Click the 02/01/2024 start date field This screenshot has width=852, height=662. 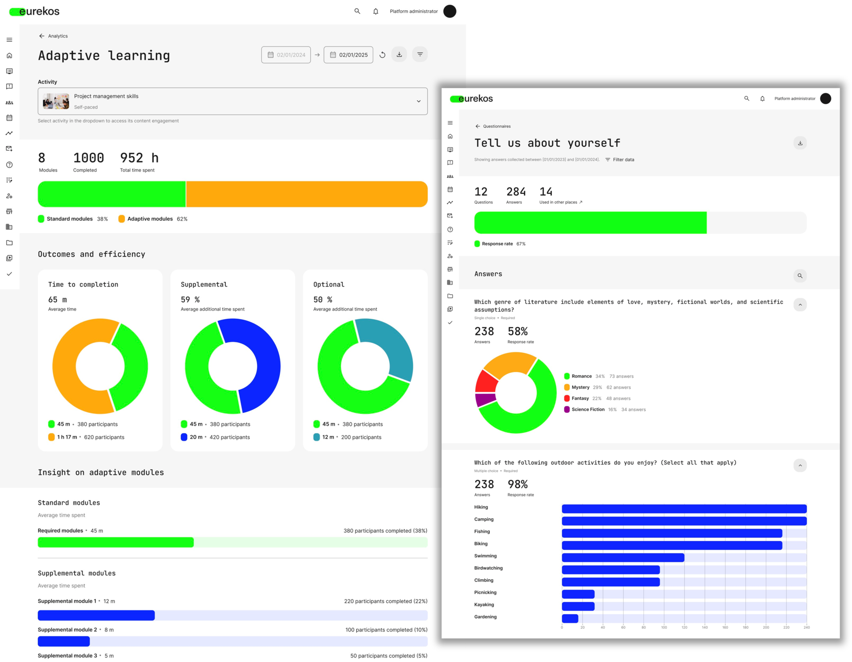(x=286, y=55)
